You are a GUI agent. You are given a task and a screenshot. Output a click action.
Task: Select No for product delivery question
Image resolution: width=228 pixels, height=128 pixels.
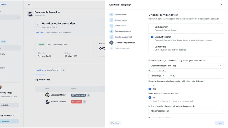click(x=150, y=85)
